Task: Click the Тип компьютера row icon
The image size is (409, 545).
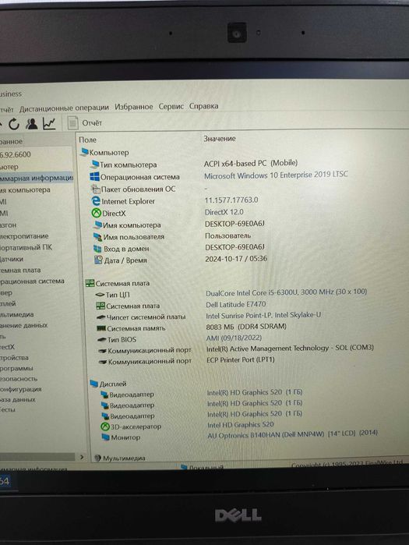Action: click(95, 164)
